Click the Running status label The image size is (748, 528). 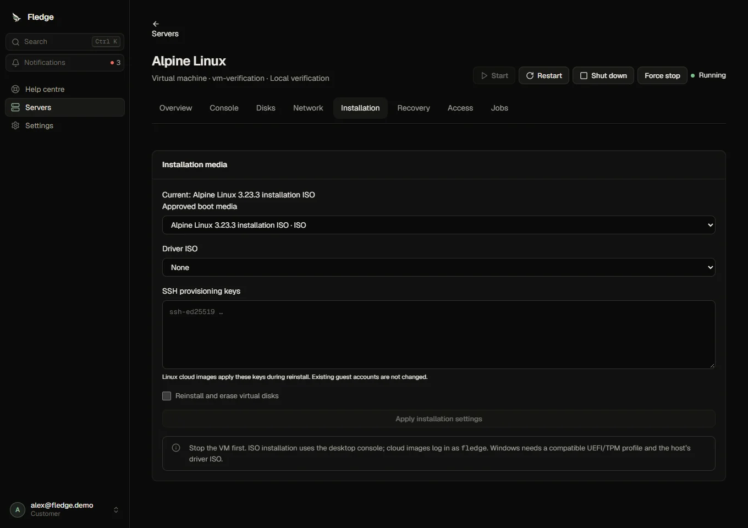pos(712,75)
